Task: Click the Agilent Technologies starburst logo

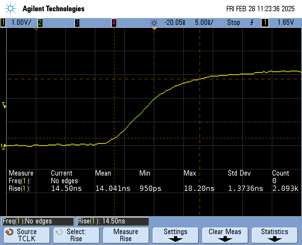Action: click(x=11, y=9)
